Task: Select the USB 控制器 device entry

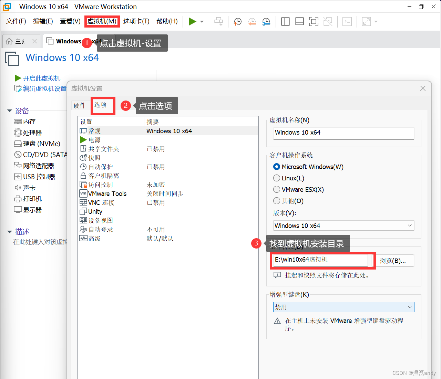Action: 34,177
